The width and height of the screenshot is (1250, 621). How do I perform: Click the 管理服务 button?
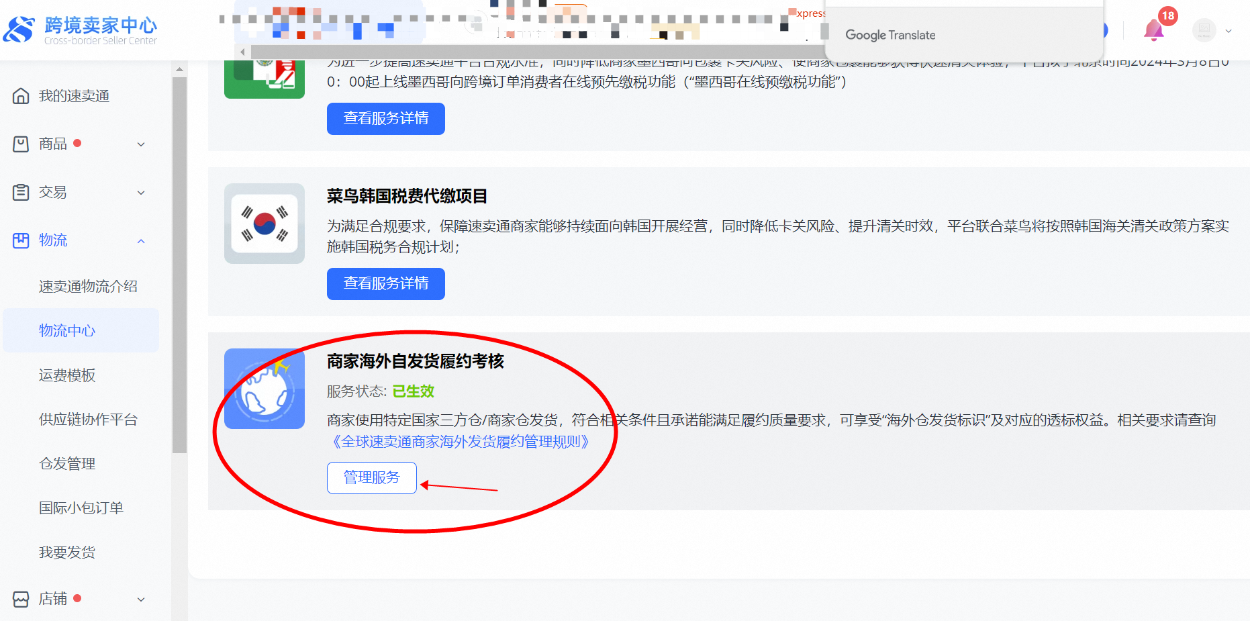pos(372,477)
